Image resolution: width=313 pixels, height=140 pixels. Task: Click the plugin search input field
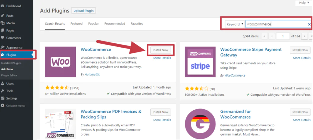(x=275, y=24)
